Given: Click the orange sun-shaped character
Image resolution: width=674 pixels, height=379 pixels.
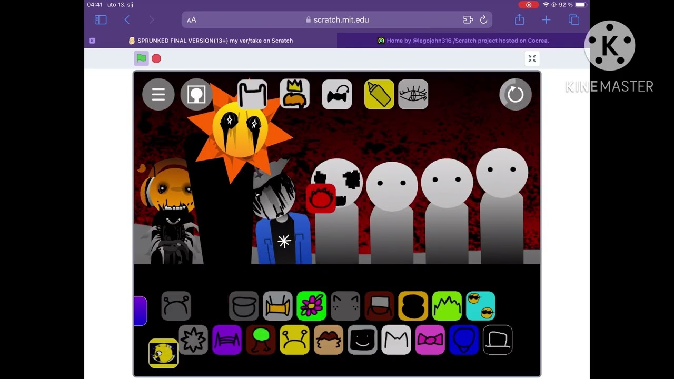Looking at the screenshot, I should click(241, 129).
